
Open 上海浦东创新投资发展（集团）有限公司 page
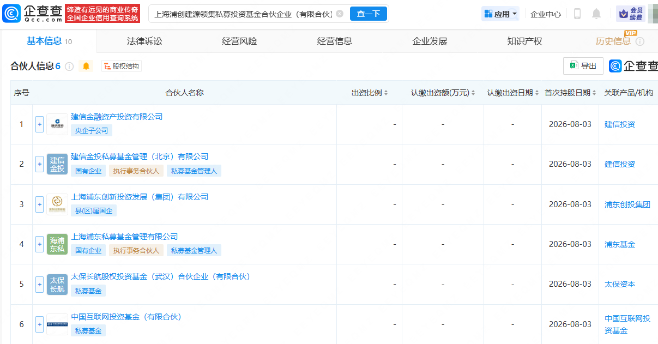point(140,197)
